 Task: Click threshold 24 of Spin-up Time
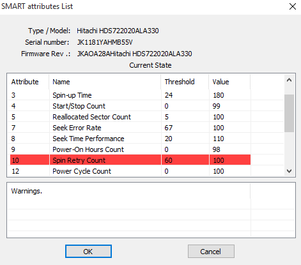pos(169,95)
